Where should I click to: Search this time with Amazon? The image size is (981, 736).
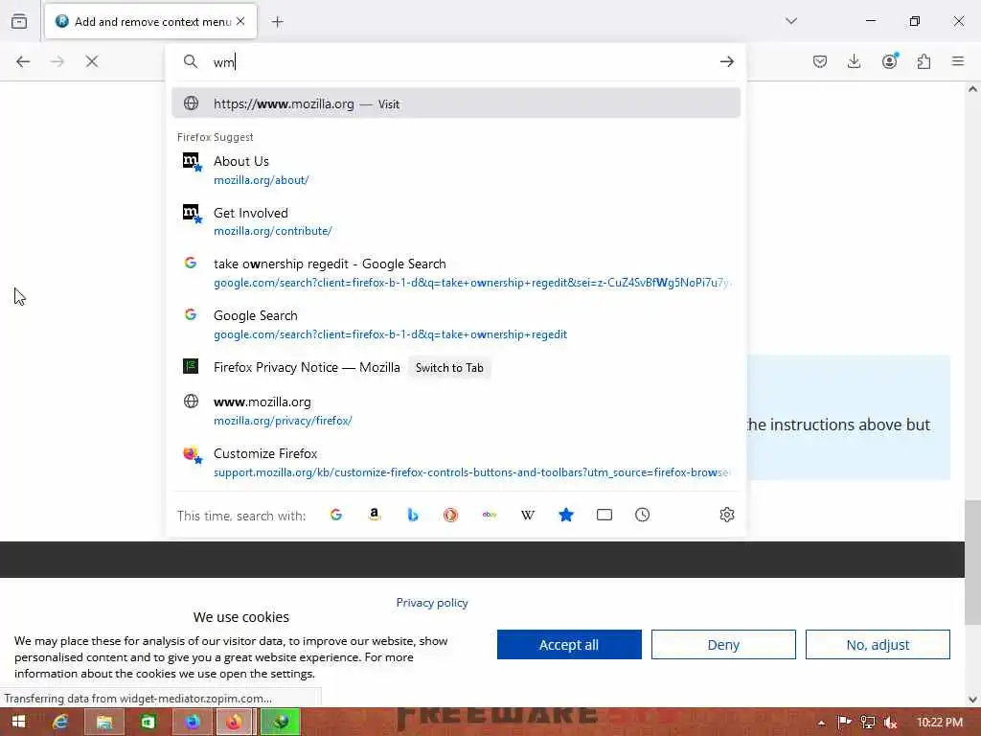coord(375,515)
